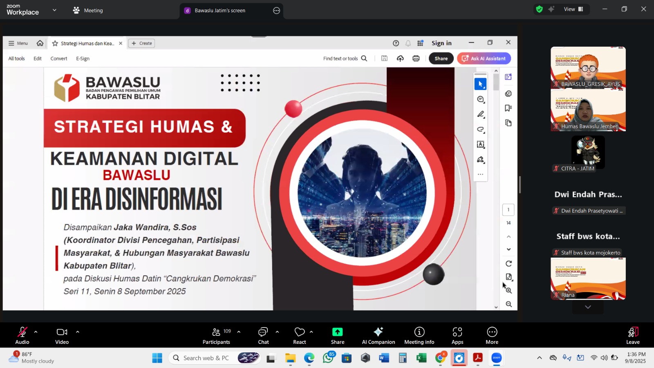Click the Print icon in Acrobat toolbar
Image resolution: width=654 pixels, height=368 pixels.
tap(416, 58)
